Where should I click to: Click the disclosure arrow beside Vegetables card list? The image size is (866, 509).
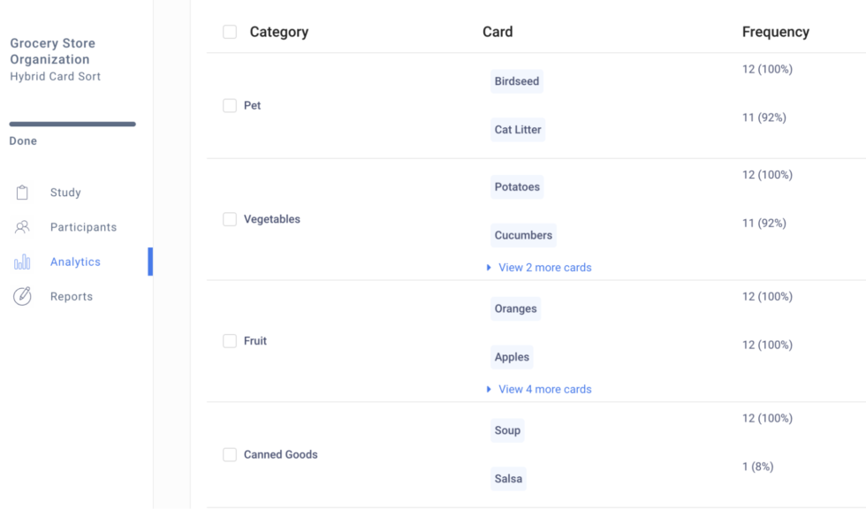point(490,267)
